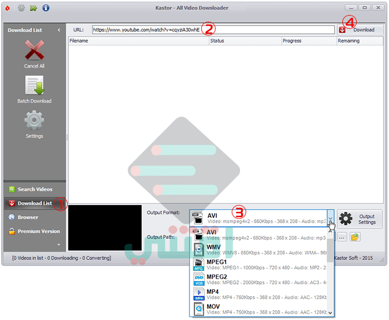Open the Browser tab

pyautogui.click(x=34, y=217)
